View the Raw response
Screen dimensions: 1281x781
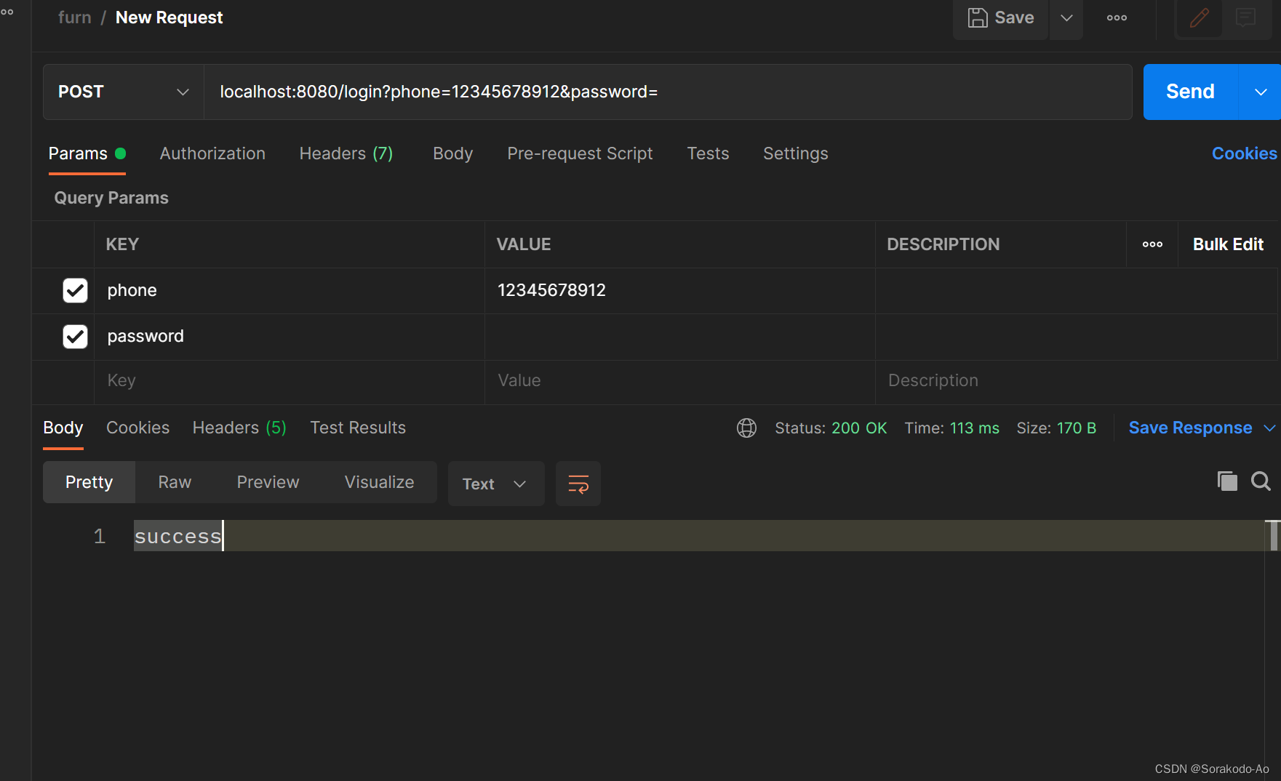point(174,481)
